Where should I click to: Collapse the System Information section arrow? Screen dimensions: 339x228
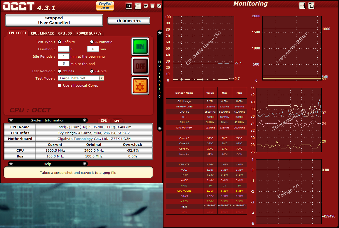tap(85, 120)
